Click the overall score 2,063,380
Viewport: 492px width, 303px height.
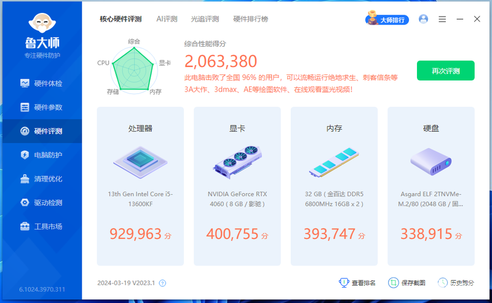221,61
